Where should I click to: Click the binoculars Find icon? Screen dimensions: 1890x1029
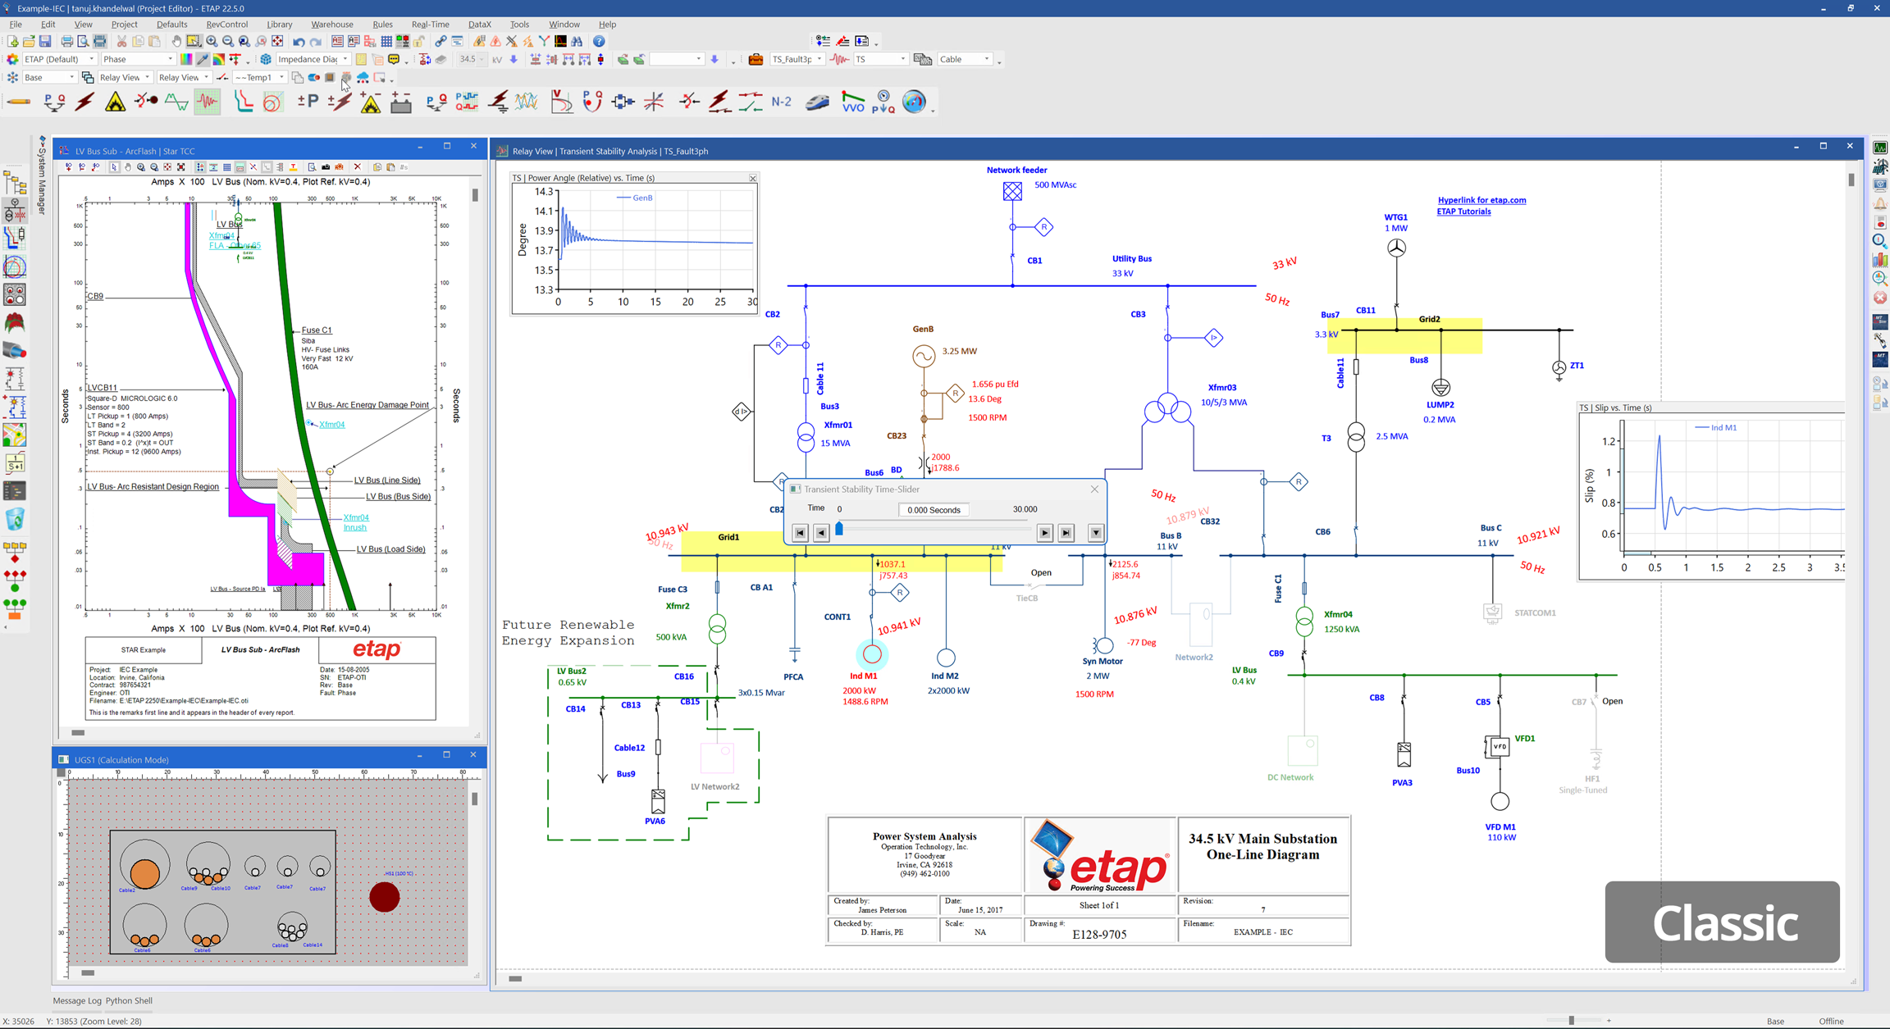coord(577,41)
